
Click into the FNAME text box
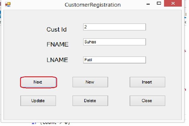[x=114, y=42]
